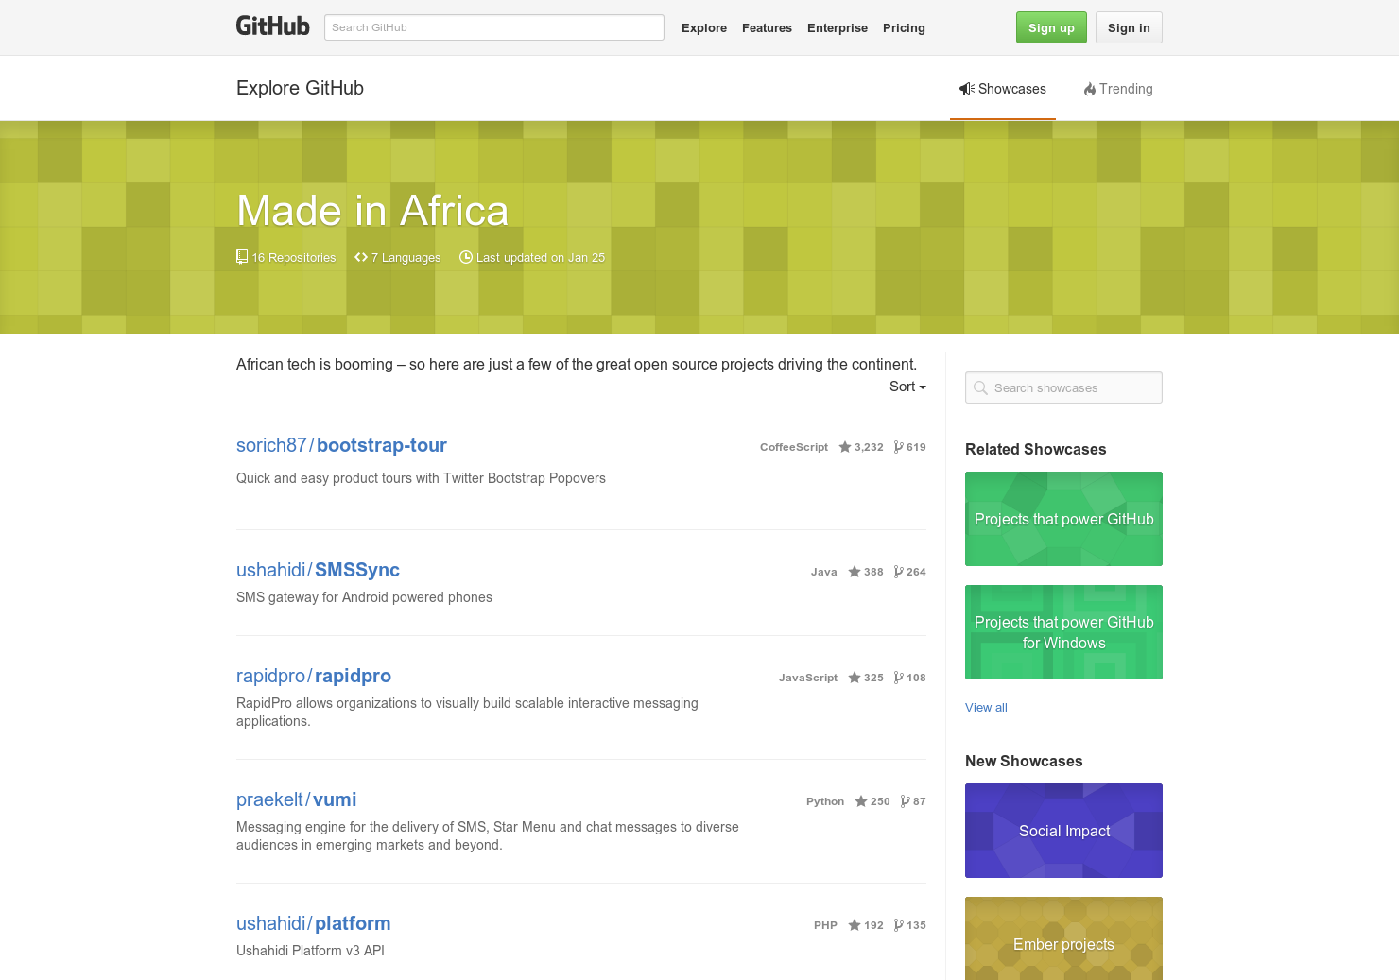
Task: Click the Sign in button
Action: click(x=1129, y=27)
